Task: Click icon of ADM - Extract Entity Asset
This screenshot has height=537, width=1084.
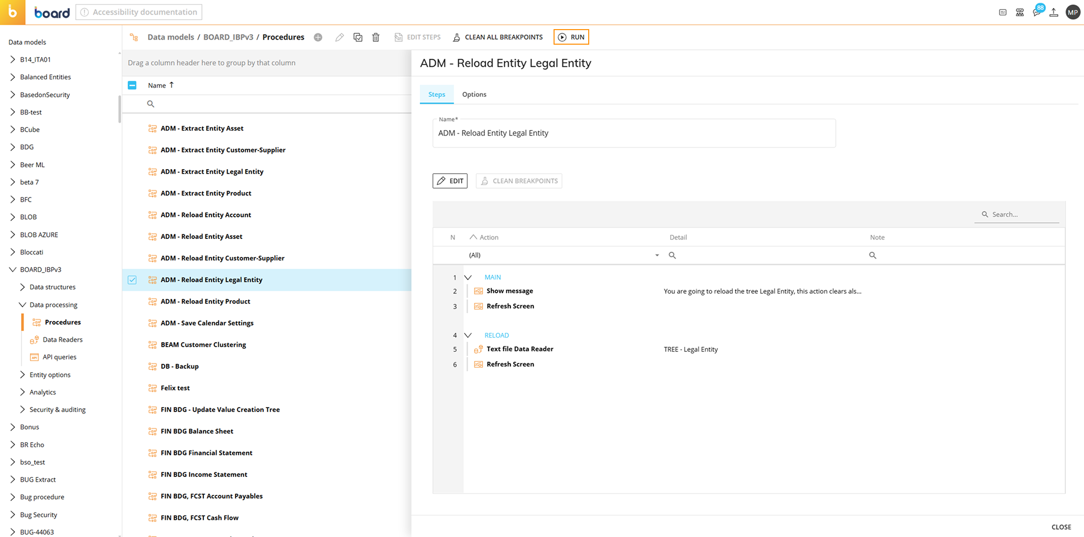Action: click(152, 128)
